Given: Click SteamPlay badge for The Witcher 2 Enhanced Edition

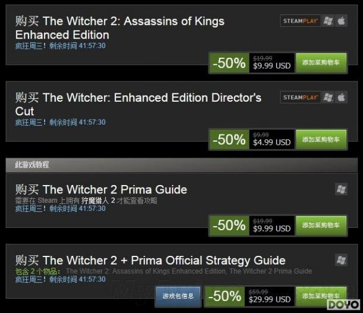Looking at the screenshot, I should click(301, 21).
